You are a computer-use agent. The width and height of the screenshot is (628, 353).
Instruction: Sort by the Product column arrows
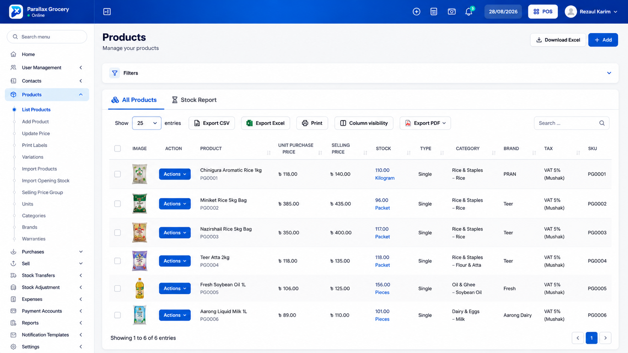269,153
